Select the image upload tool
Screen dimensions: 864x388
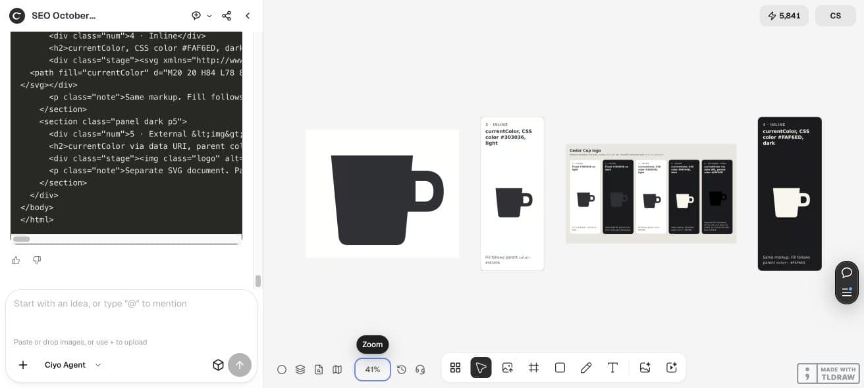pyautogui.click(x=508, y=368)
